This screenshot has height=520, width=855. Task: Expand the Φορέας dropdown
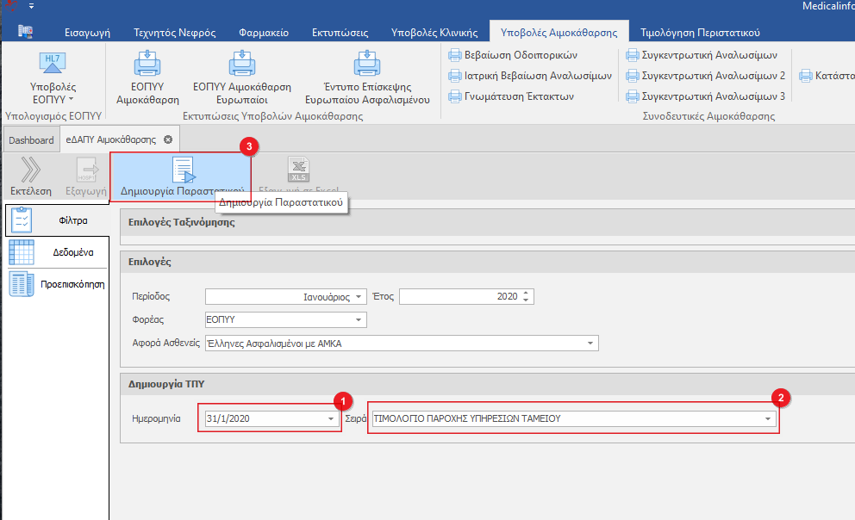[359, 320]
